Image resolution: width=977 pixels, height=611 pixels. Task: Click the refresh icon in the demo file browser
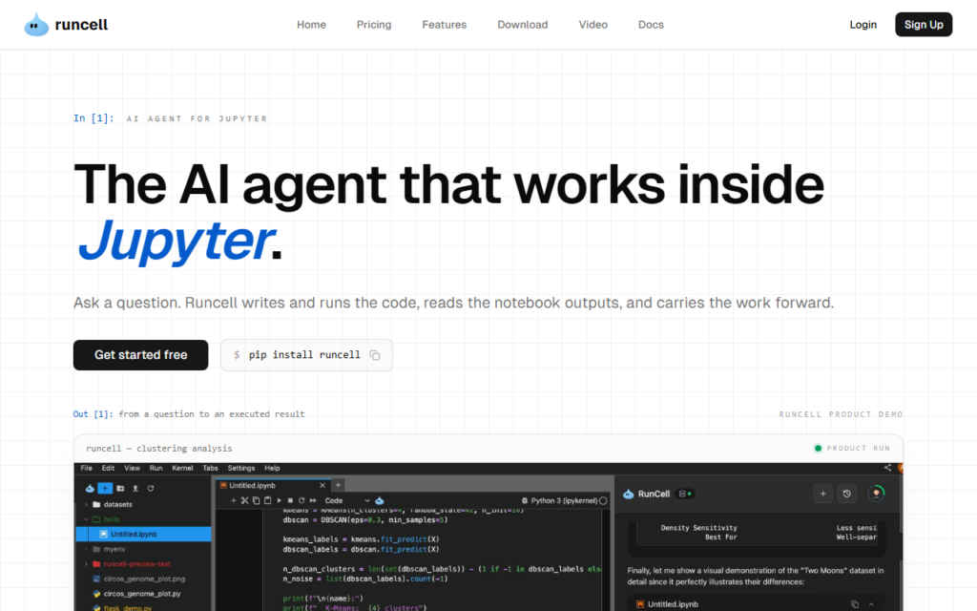(x=150, y=488)
